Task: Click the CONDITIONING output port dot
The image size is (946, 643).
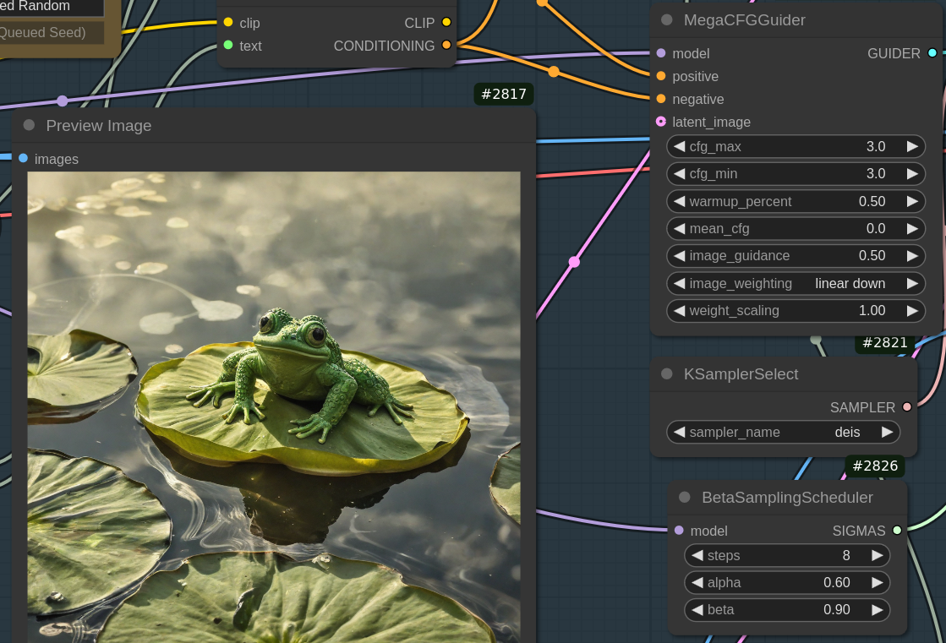Action: (x=446, y=46)
